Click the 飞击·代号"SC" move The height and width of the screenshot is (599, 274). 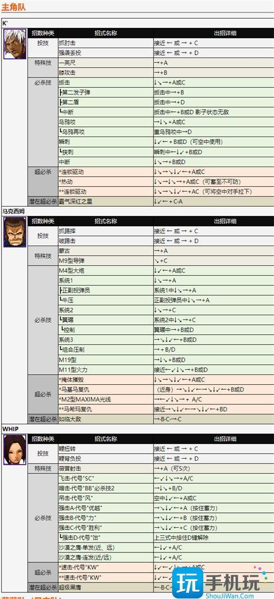pos(76,478)
